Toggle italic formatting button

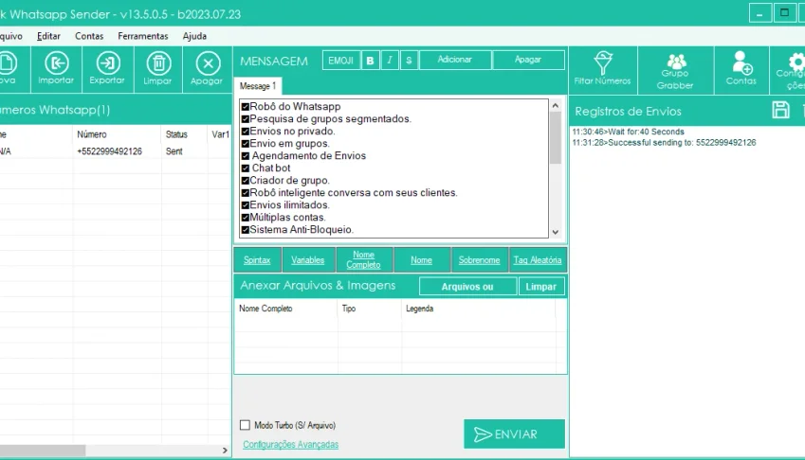pyautogui.click(x=389, y=61)
